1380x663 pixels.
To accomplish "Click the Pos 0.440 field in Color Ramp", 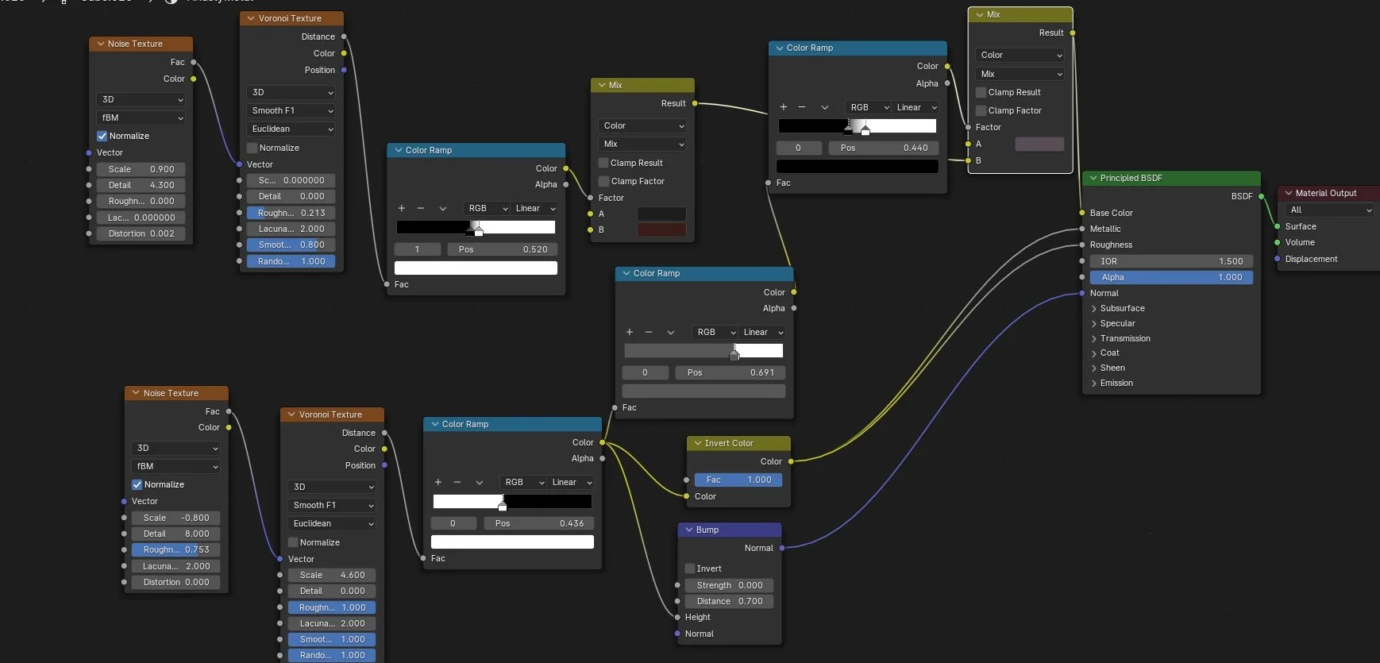I will click(884, 148).
